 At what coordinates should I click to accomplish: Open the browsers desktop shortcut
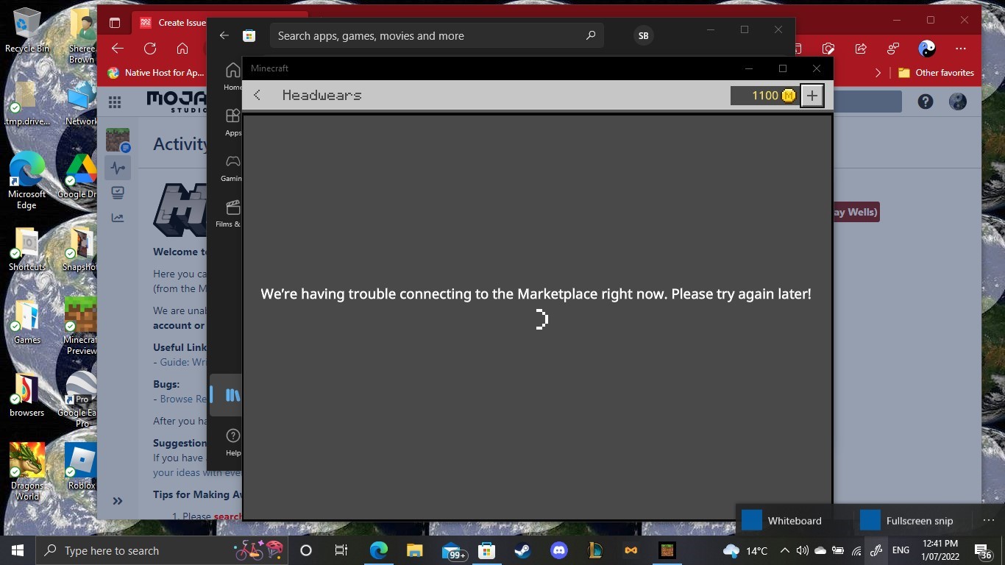[x=27, y=395]
